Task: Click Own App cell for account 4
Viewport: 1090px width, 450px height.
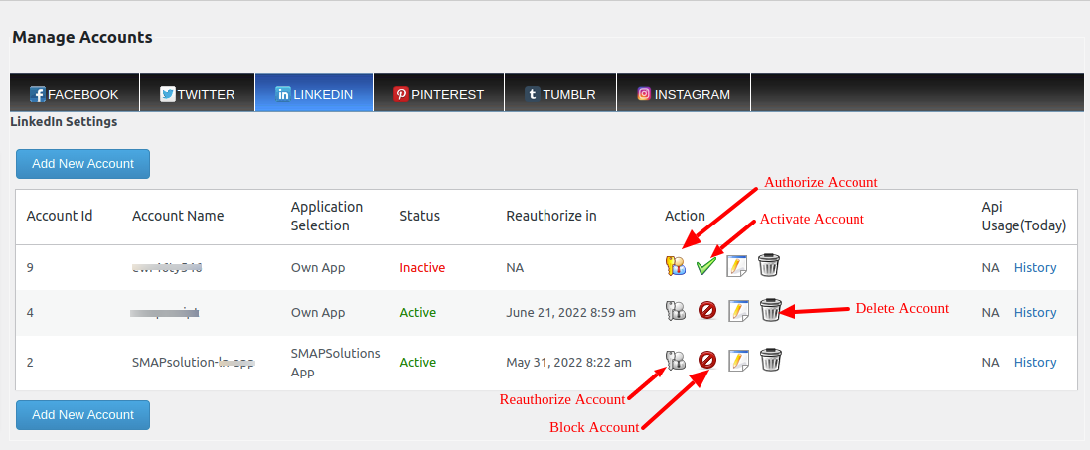Action: point(318,312)
